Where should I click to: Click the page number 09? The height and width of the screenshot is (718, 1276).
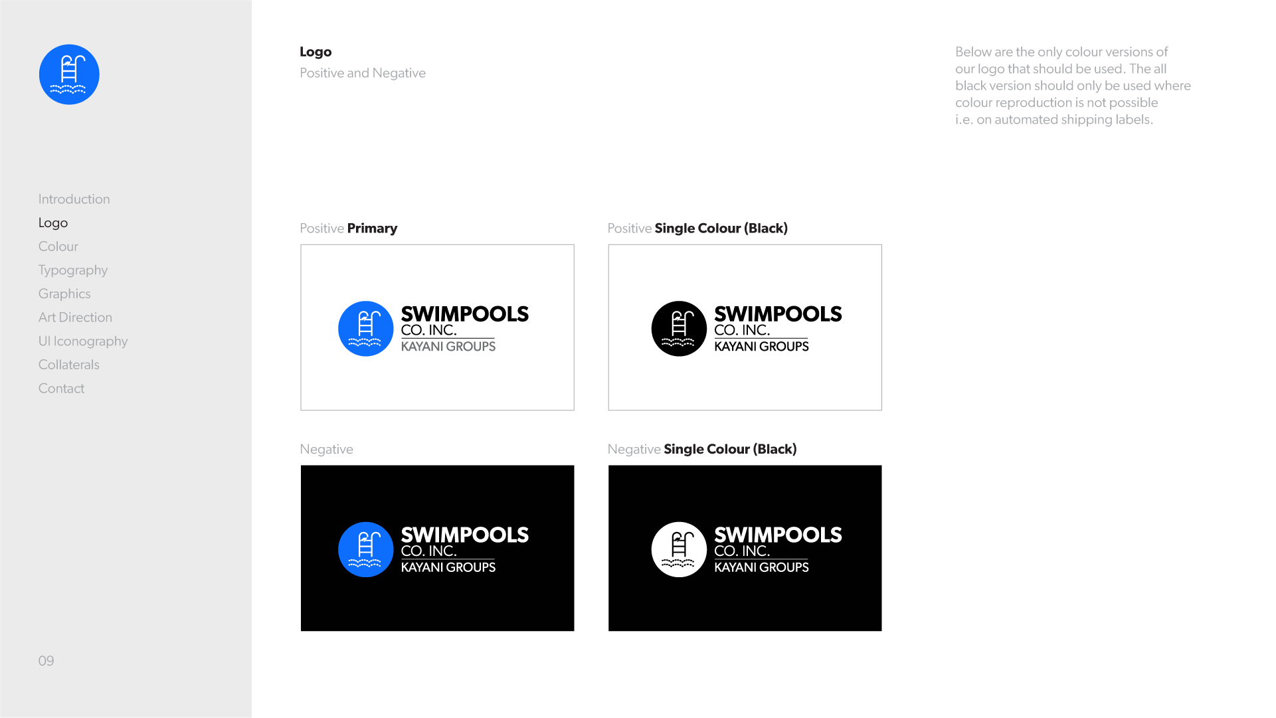46,661
